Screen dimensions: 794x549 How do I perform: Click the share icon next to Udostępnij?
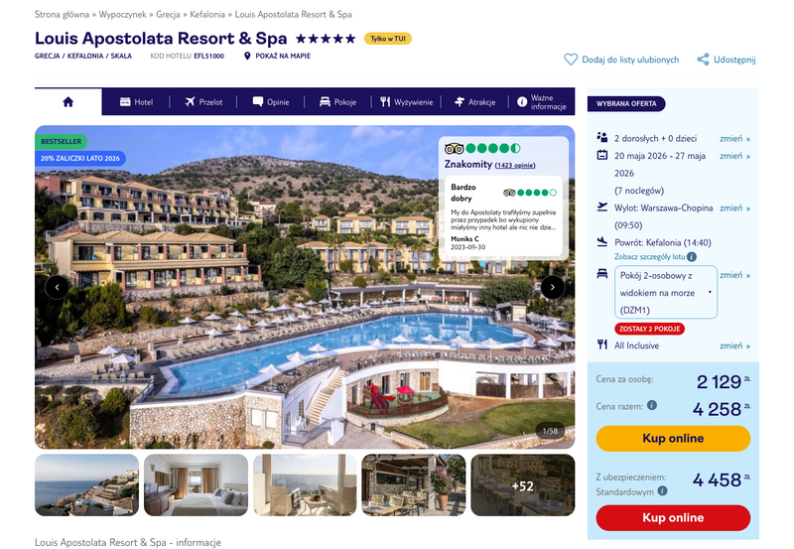[x=703, y=60]
